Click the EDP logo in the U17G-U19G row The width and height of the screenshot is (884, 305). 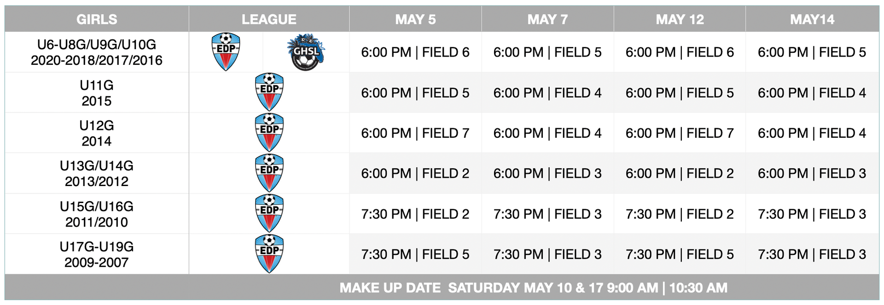coord(269,254)
